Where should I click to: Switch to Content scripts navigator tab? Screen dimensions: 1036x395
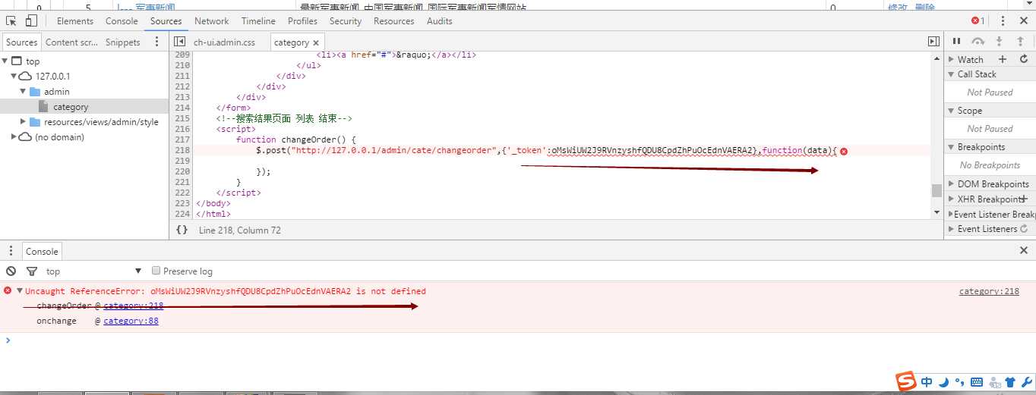coord(71,42)
